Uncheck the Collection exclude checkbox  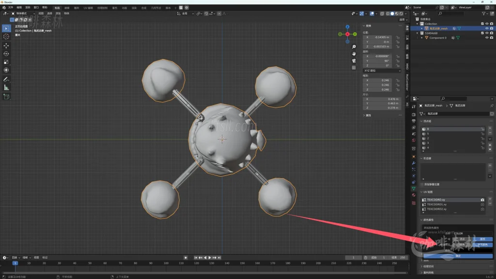[482, 24]
